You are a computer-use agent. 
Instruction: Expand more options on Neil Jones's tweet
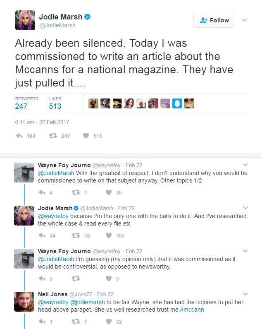pyautogui.click(x=245, y=294)
